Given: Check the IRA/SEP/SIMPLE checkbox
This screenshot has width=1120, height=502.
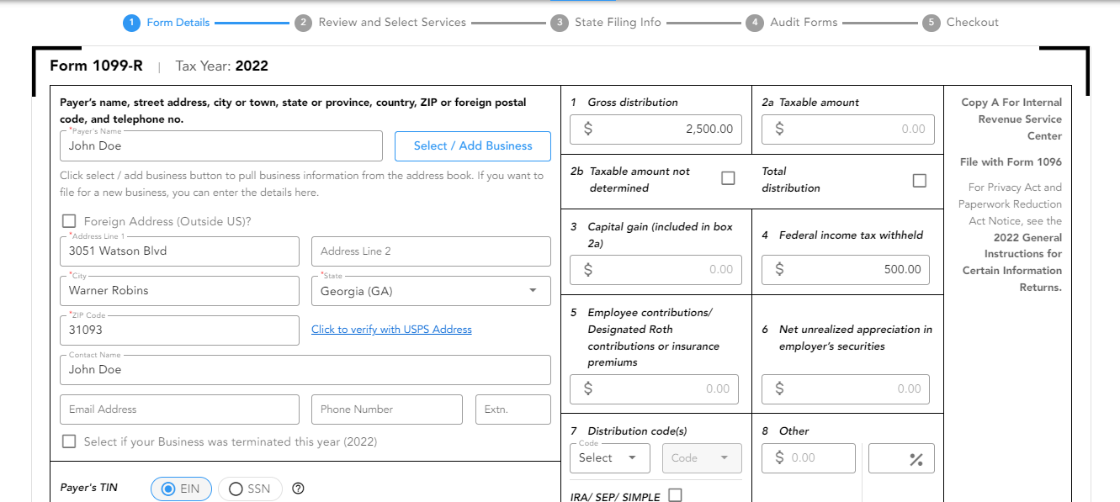Looking at the screenshot, I should click(674, 495).
